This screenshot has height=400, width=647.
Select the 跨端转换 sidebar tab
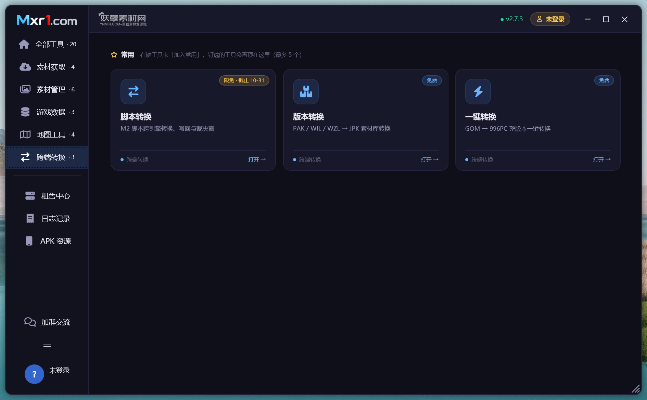point(47,157)
